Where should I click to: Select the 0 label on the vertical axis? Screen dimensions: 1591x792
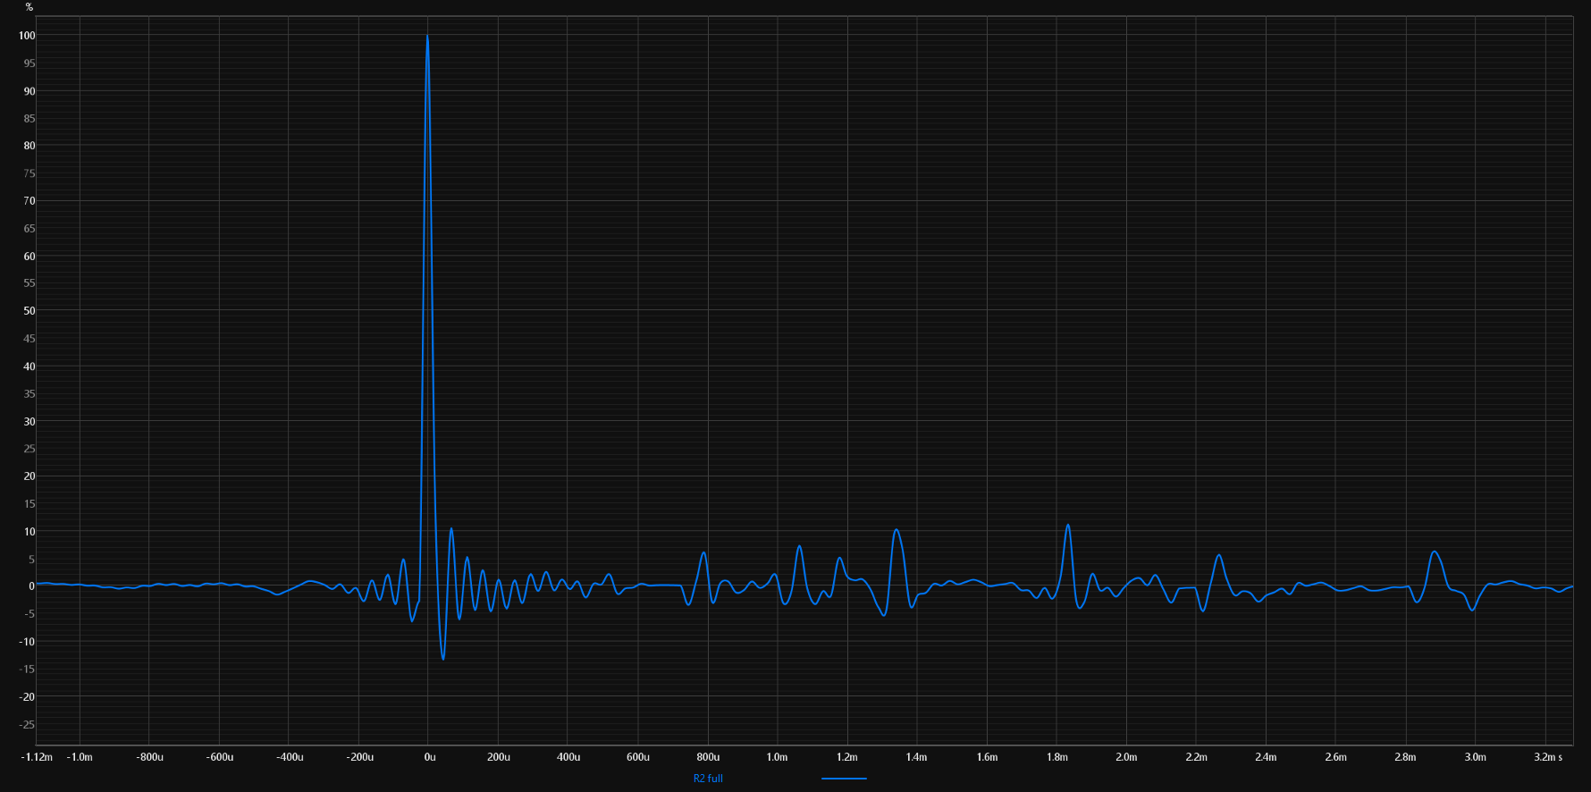pos(32,586)
